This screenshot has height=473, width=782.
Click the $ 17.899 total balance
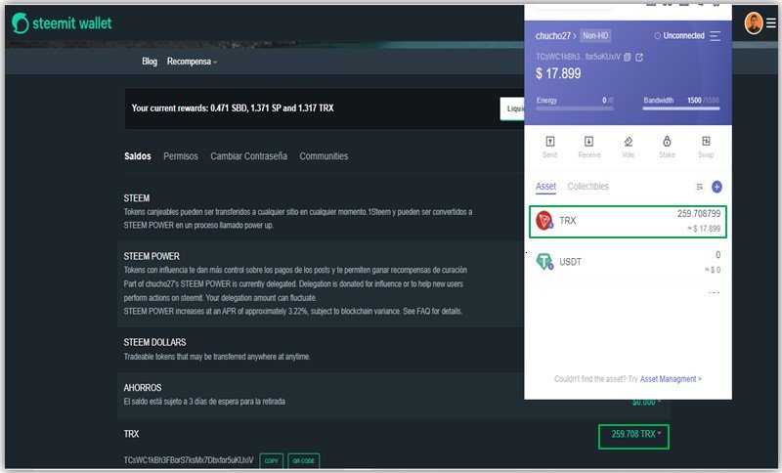(558, 73)
